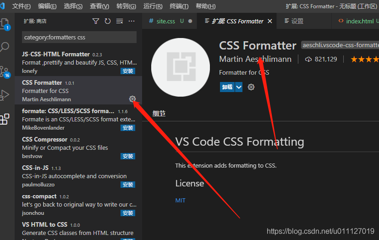Open the MIT license link
The image size is (379, 240).
180,200
